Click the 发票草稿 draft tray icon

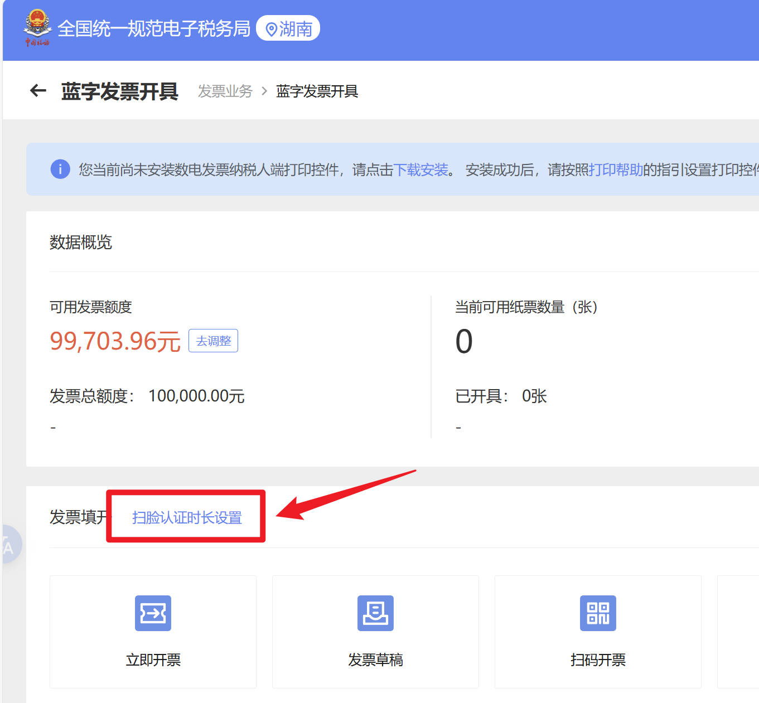point(375,613)
